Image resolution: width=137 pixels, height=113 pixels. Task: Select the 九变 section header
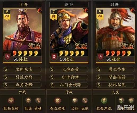(x=115, y=92)
